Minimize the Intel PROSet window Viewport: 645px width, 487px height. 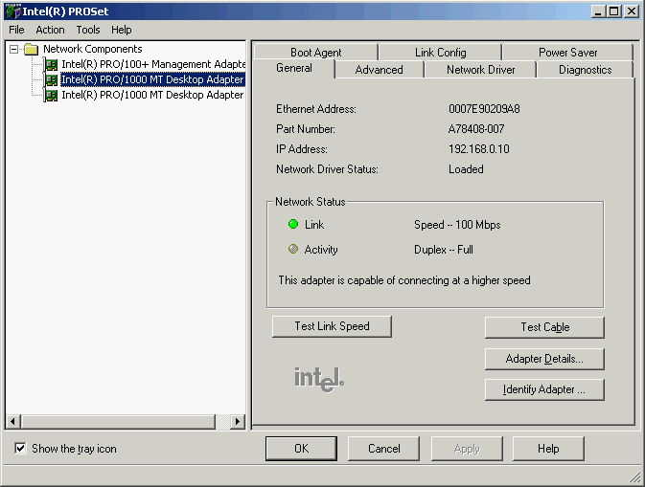point(598,11)
